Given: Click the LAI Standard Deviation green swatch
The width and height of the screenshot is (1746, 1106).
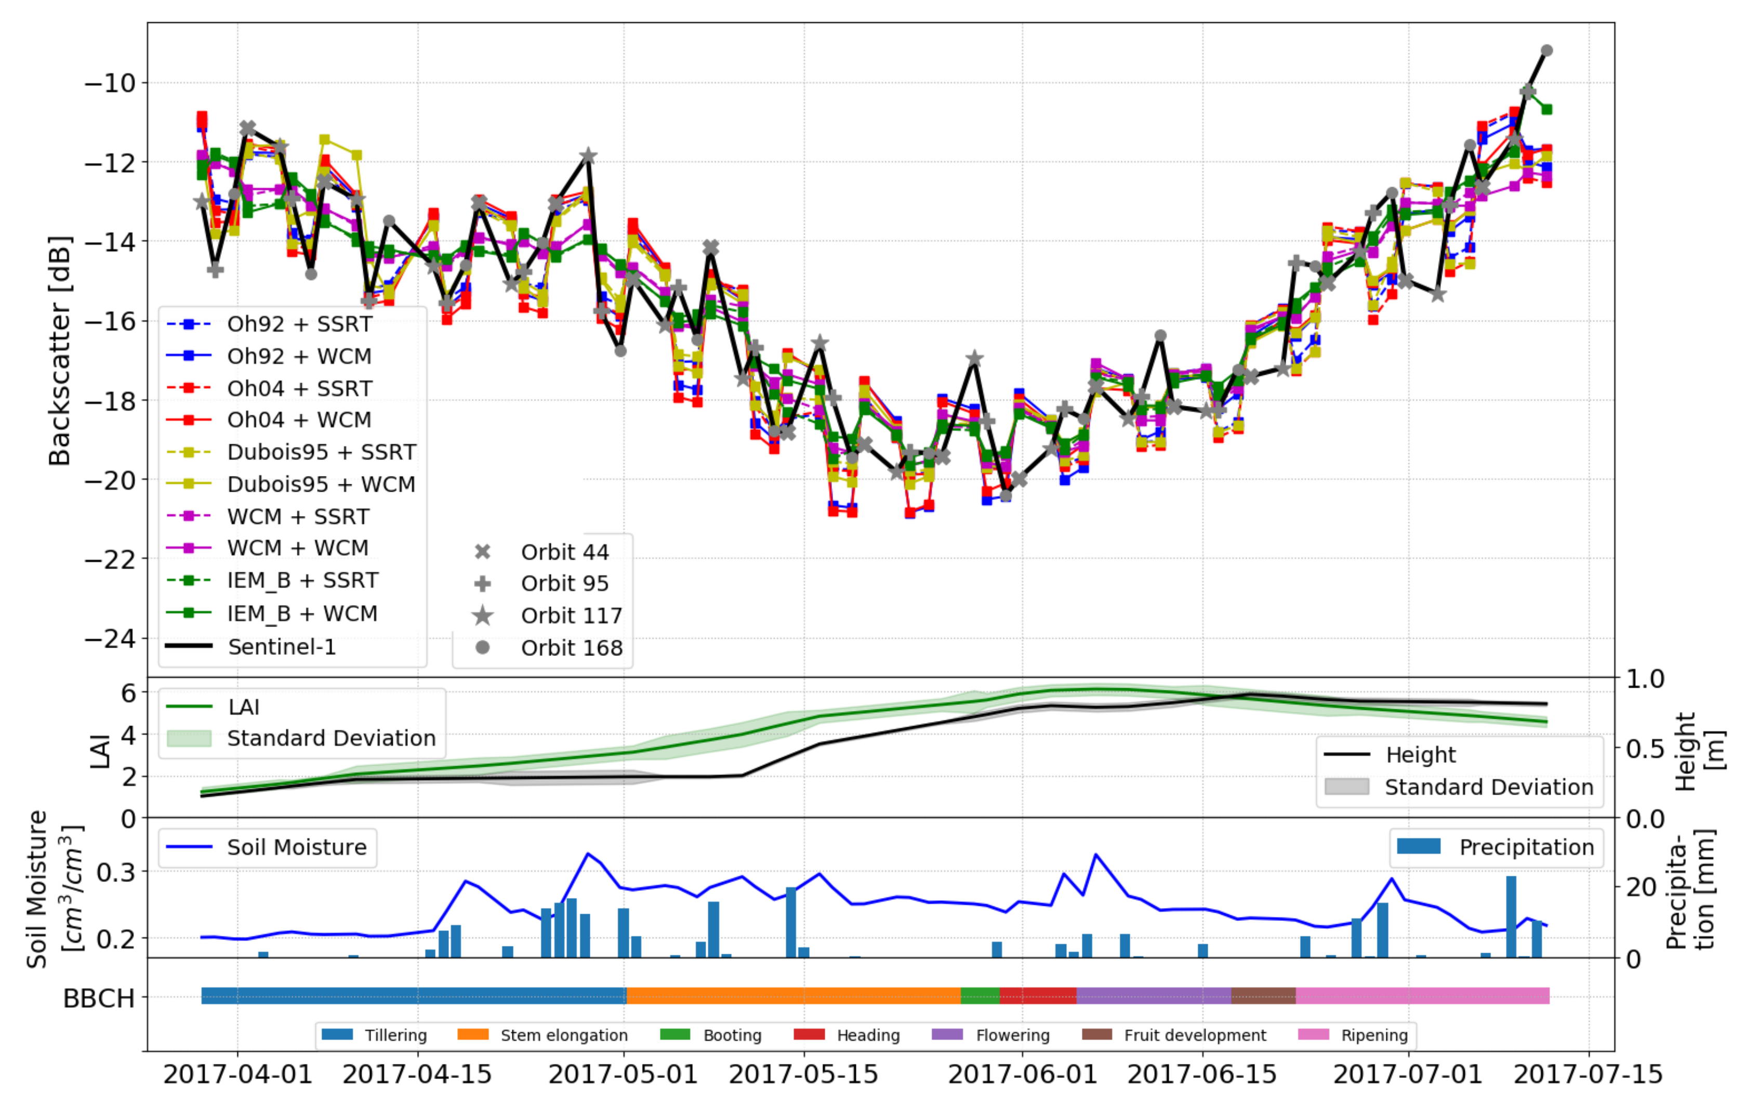Looking at the screenshot, I should 189,739.
